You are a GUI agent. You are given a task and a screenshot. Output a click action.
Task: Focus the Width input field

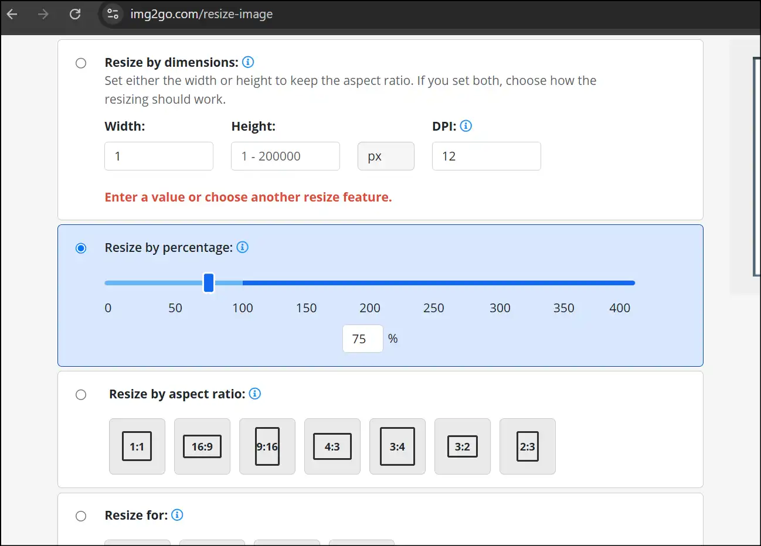click(159, 156)
